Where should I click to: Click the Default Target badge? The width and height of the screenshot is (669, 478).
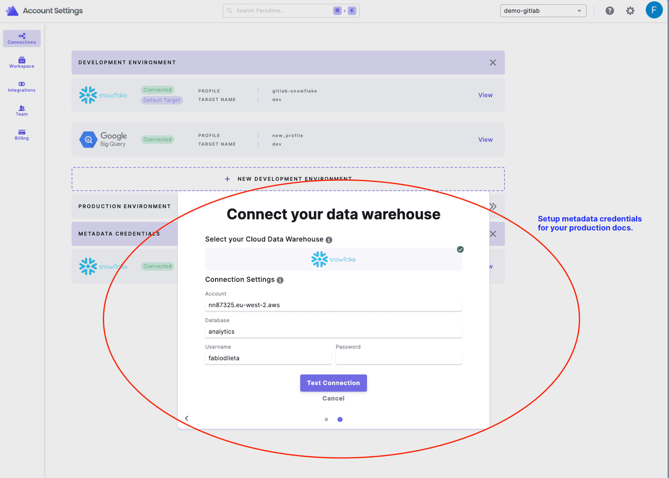(x=162, y=100)
